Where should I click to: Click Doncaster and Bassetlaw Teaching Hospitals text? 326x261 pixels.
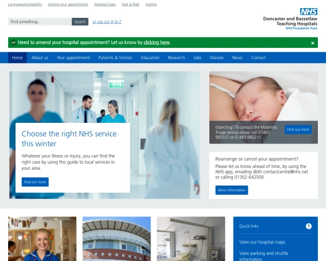[290, 21]
